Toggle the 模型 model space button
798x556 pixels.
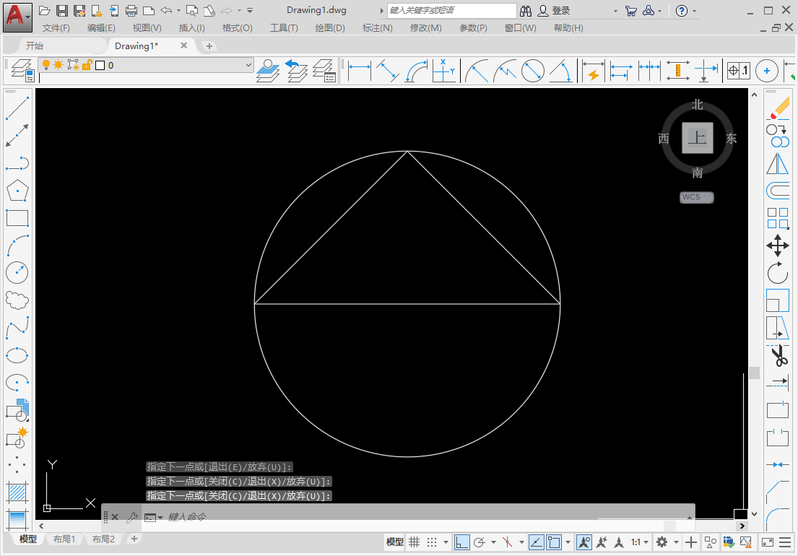(x=395, y=542)
